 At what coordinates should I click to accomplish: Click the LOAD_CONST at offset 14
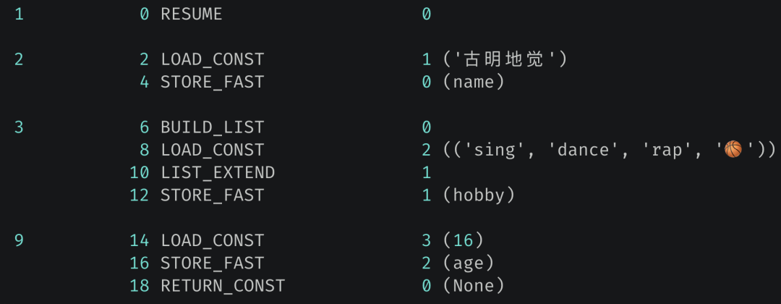coord(212,241)
